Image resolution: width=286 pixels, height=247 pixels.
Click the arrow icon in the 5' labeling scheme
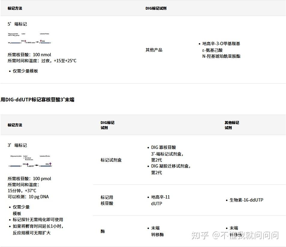click(37, 42)
